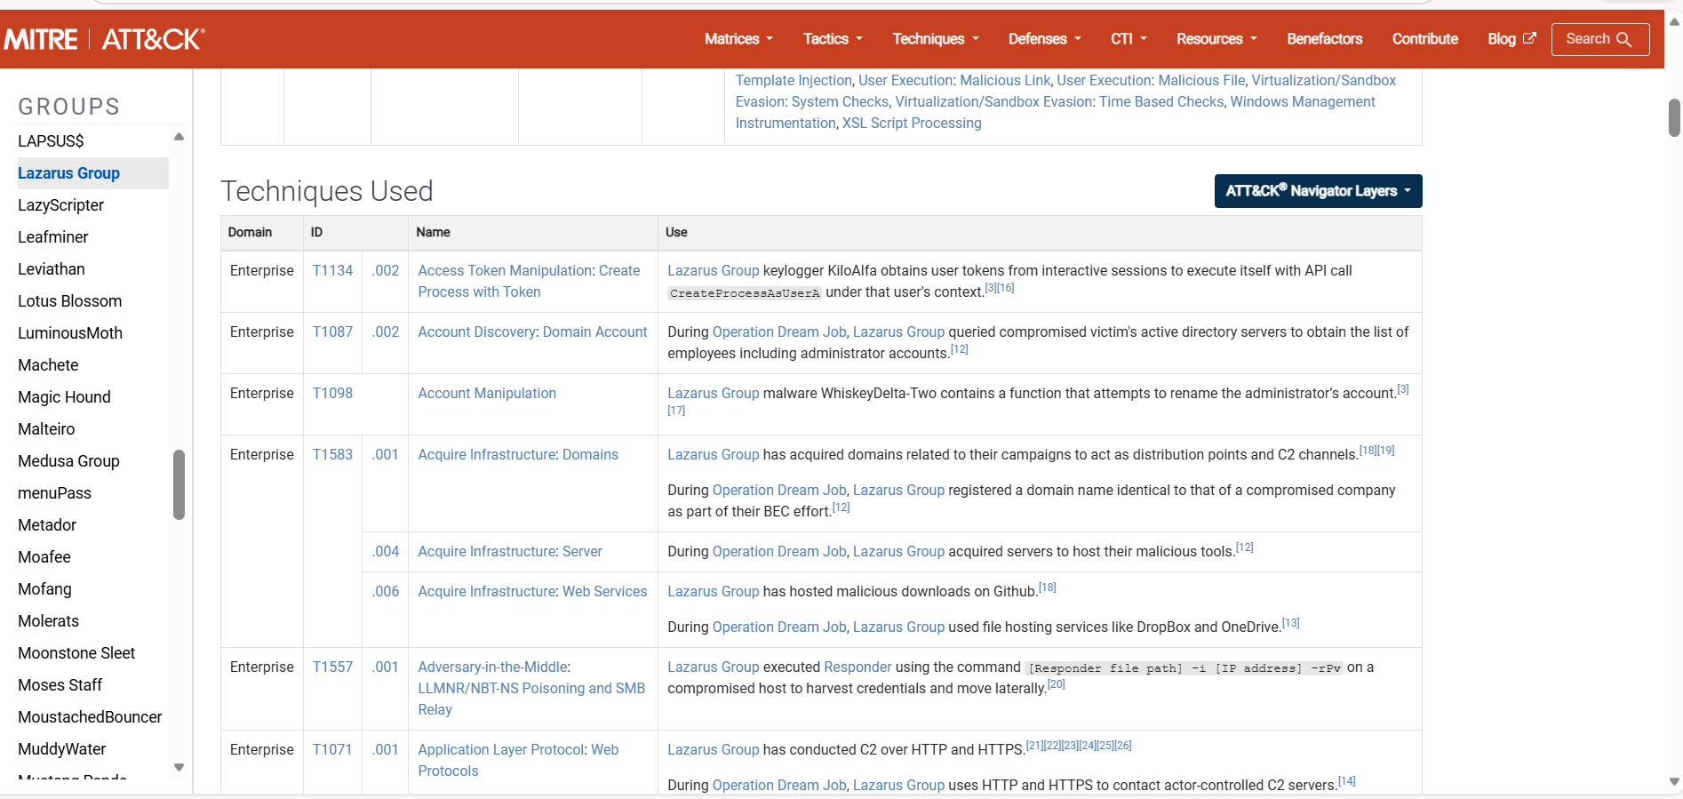
Task: Open Moses Staff group
Action: coord(60,685)
